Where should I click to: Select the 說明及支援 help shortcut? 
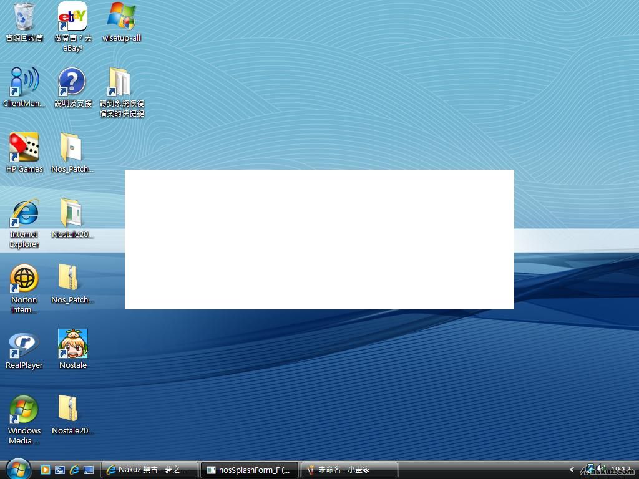point(72,87)
